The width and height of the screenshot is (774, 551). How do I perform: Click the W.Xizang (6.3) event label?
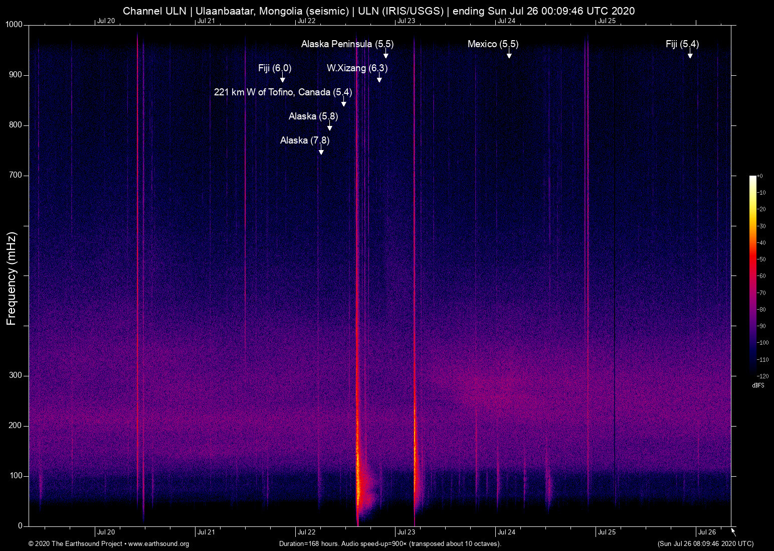pos(357,68)
